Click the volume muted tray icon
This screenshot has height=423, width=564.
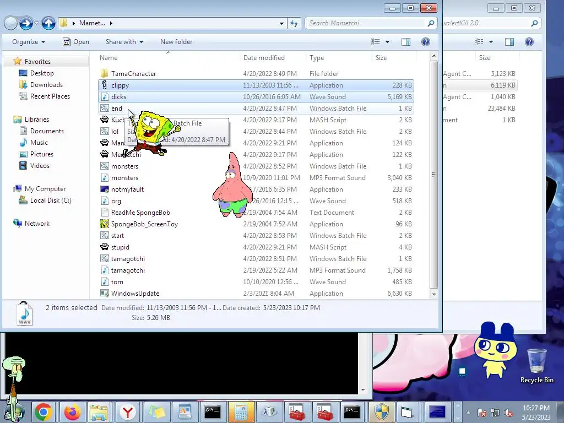pos(508,413)
